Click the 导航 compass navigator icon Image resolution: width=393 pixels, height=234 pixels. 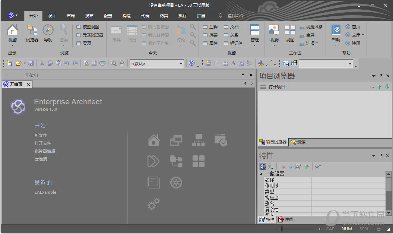point(48,30)
